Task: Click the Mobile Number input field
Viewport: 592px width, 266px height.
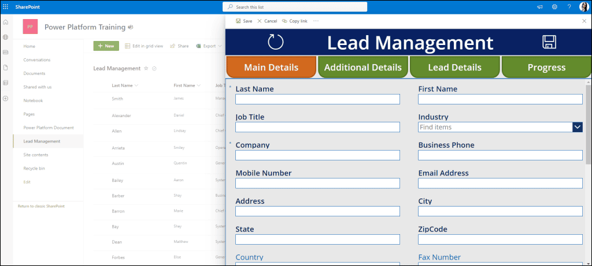Action: click(317, 183)
